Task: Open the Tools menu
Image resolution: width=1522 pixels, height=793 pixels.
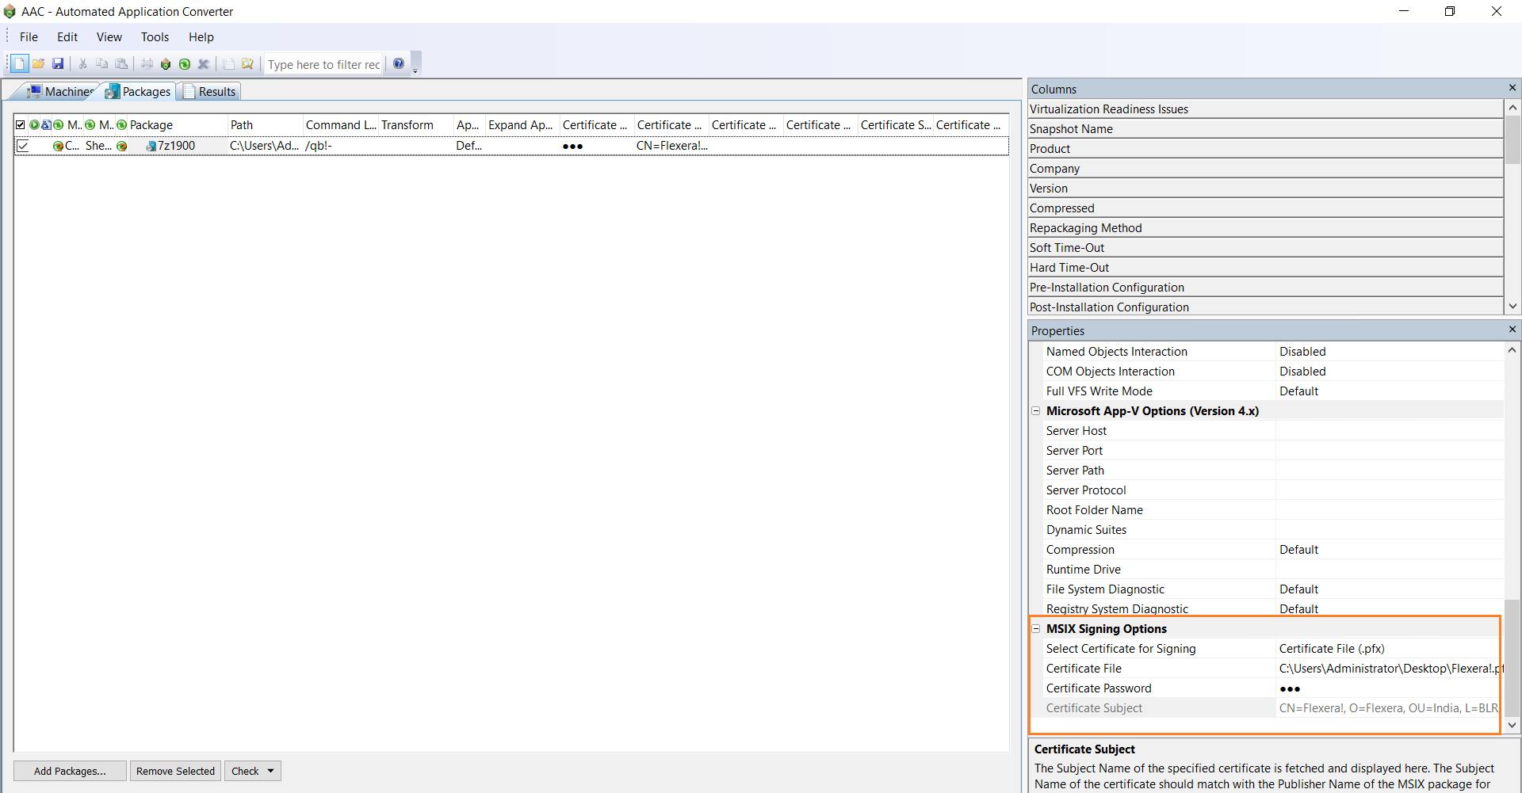Action: (x=155, y=37)
